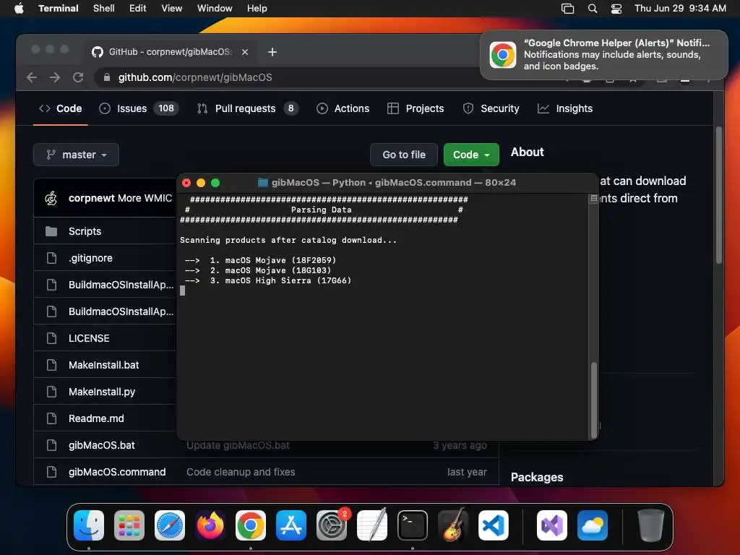Open the Help menu
Image resolution: width=740 pixels, height=555 pixels.
pyautogui.click(x=257, y=8)
